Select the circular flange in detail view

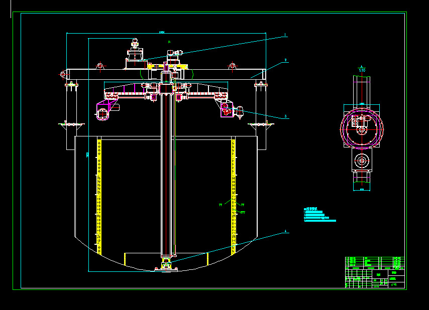click(362, 129)
